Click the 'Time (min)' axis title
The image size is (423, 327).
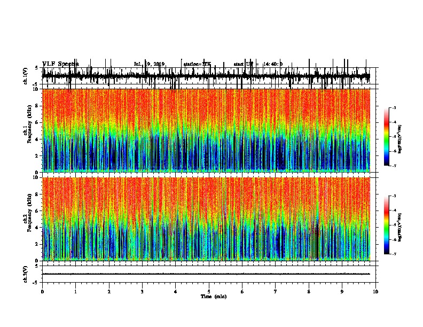click(214, 297)
